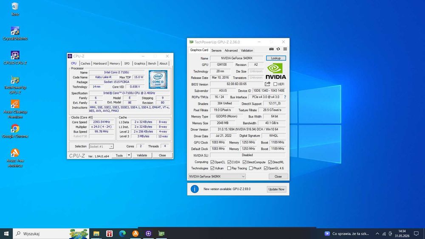Click the BIOS version share/export icon in GPU-Z

pos(267,84)
